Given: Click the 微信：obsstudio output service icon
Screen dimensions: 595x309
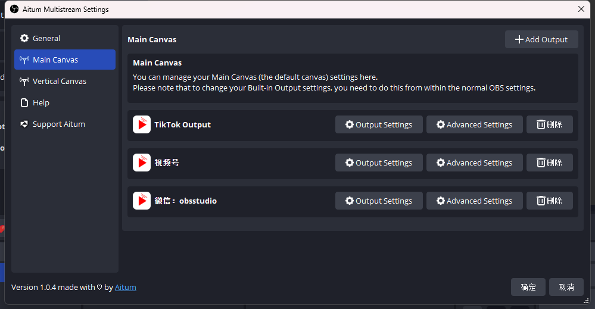Looking at the screenshot, I should (x=142, y=201).
